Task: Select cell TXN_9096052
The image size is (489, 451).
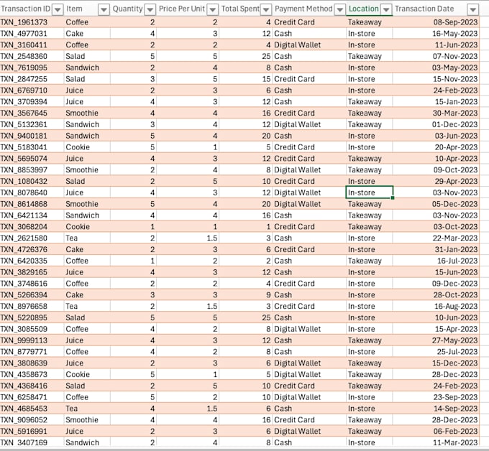Action: (x=32, y=420)
